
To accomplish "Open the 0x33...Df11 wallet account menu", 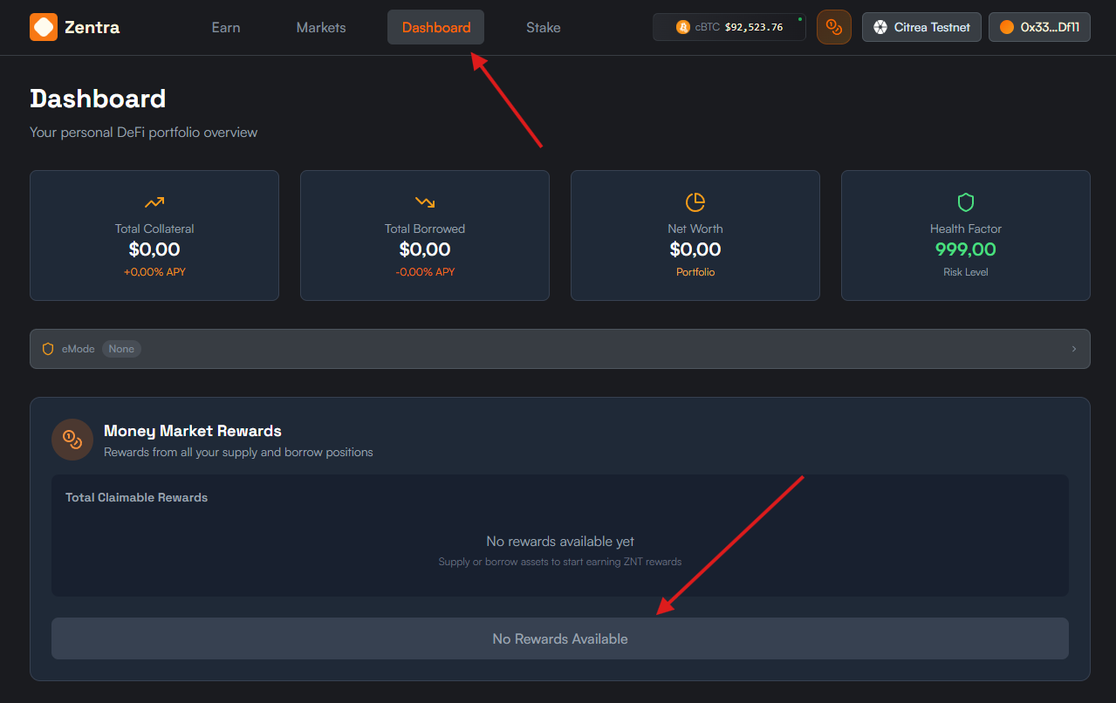I will tap(1039, 27).
